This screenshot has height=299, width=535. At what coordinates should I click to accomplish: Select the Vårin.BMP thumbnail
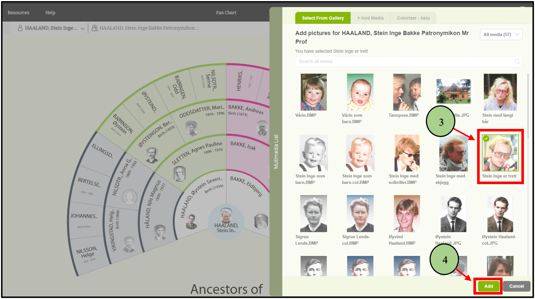[x=313, y=92]
